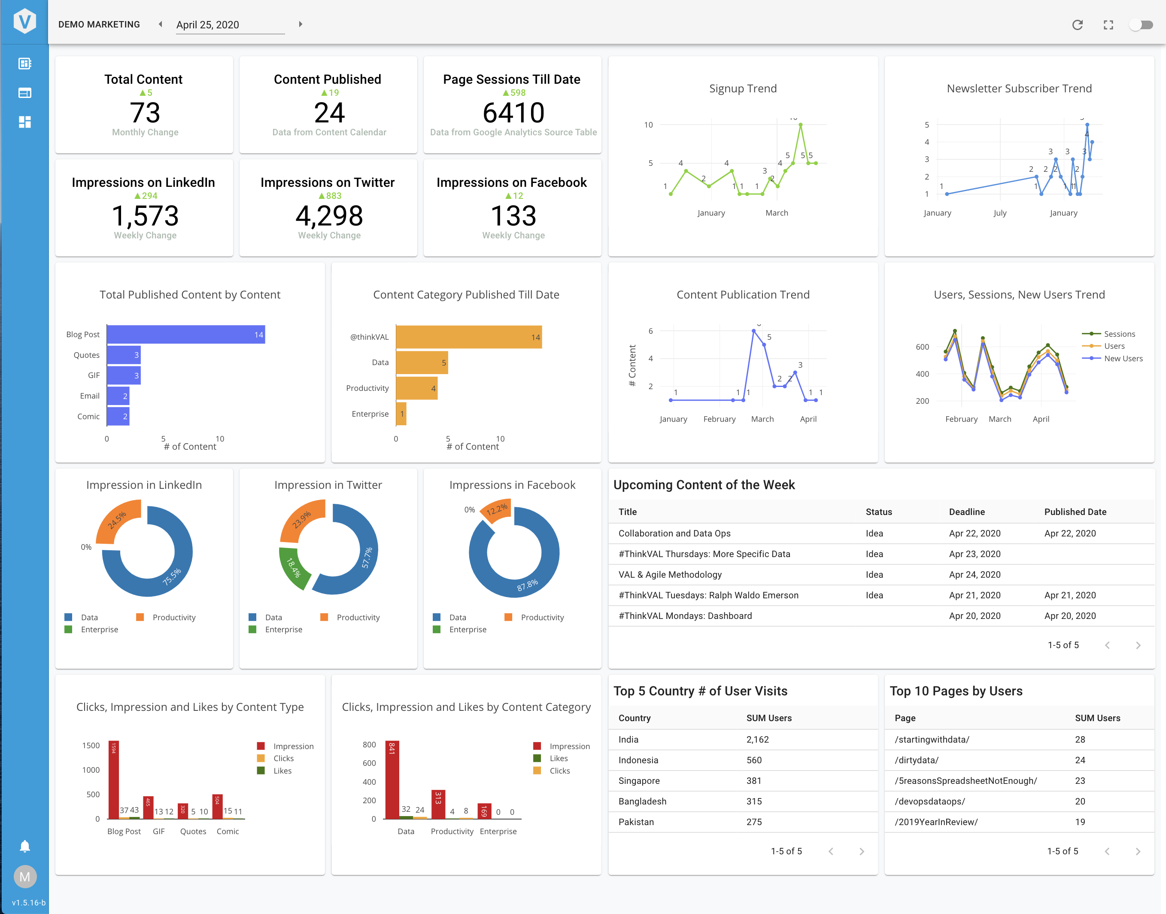Click the April 25, 2020 date field
The height and width of the screenshot is (914, 1166).
[230, 24]
